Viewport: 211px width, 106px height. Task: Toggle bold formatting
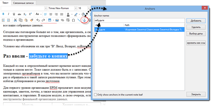click(3, 14)
